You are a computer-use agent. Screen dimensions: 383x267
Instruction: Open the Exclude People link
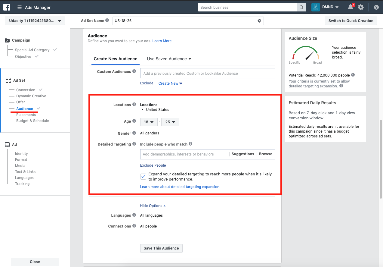[153, 165]
